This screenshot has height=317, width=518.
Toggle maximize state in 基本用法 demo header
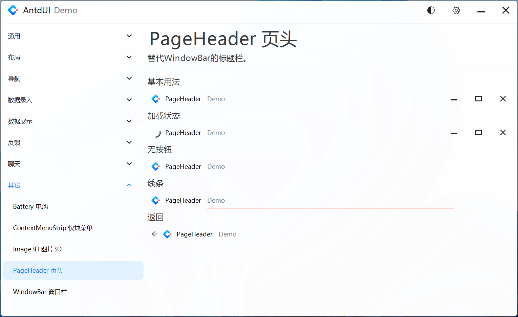(x=478, y=98)
